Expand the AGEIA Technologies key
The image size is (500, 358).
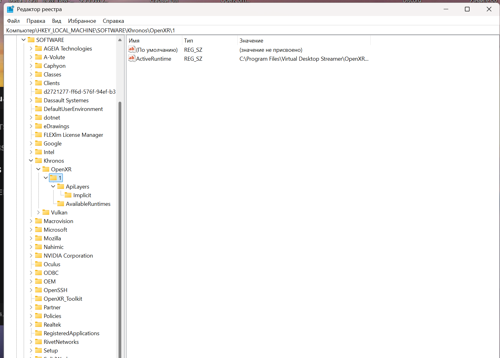point(31,48)
